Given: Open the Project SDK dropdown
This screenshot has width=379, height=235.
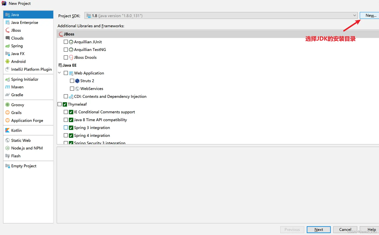Looking at the screenshot, I should 221,16.
